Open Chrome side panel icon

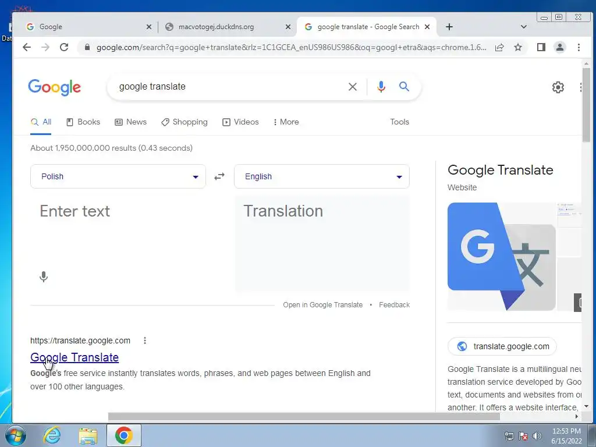[x=541, y=47]
